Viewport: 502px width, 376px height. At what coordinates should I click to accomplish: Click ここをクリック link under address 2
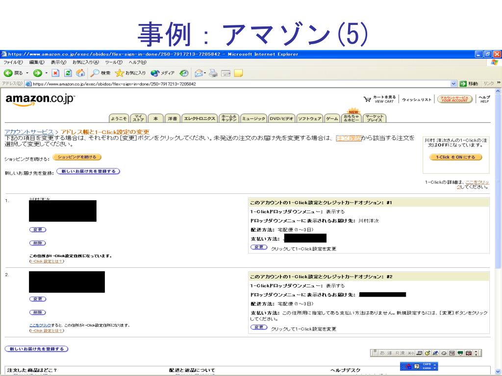(x=40, y=325)
